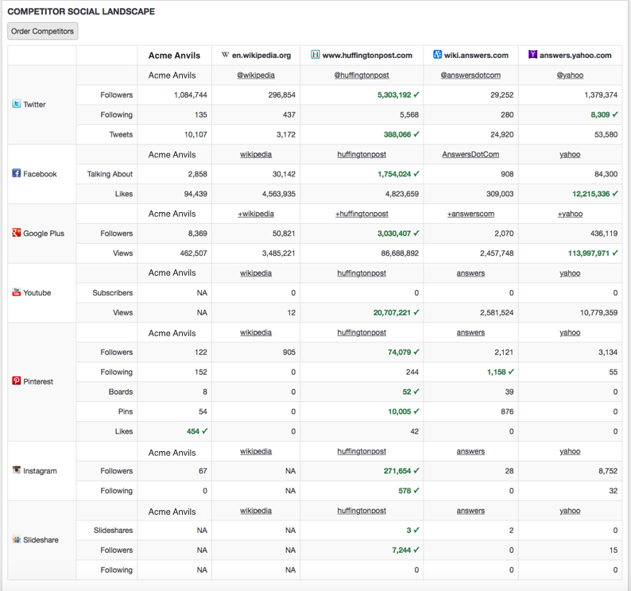631x591 pixels.
Task: Click the Yahoo favicon in header
Action: click(532, 54)
